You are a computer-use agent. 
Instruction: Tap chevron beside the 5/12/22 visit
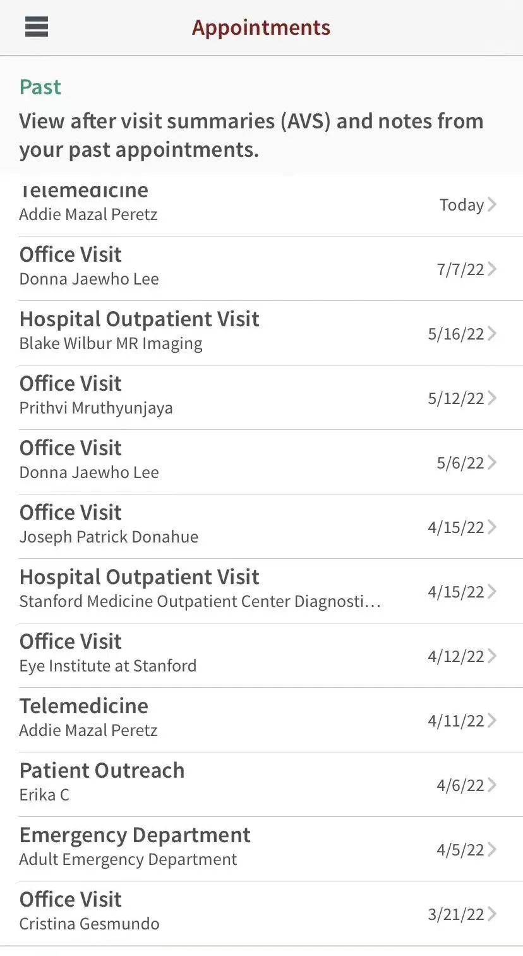click(x=492, y=398)
